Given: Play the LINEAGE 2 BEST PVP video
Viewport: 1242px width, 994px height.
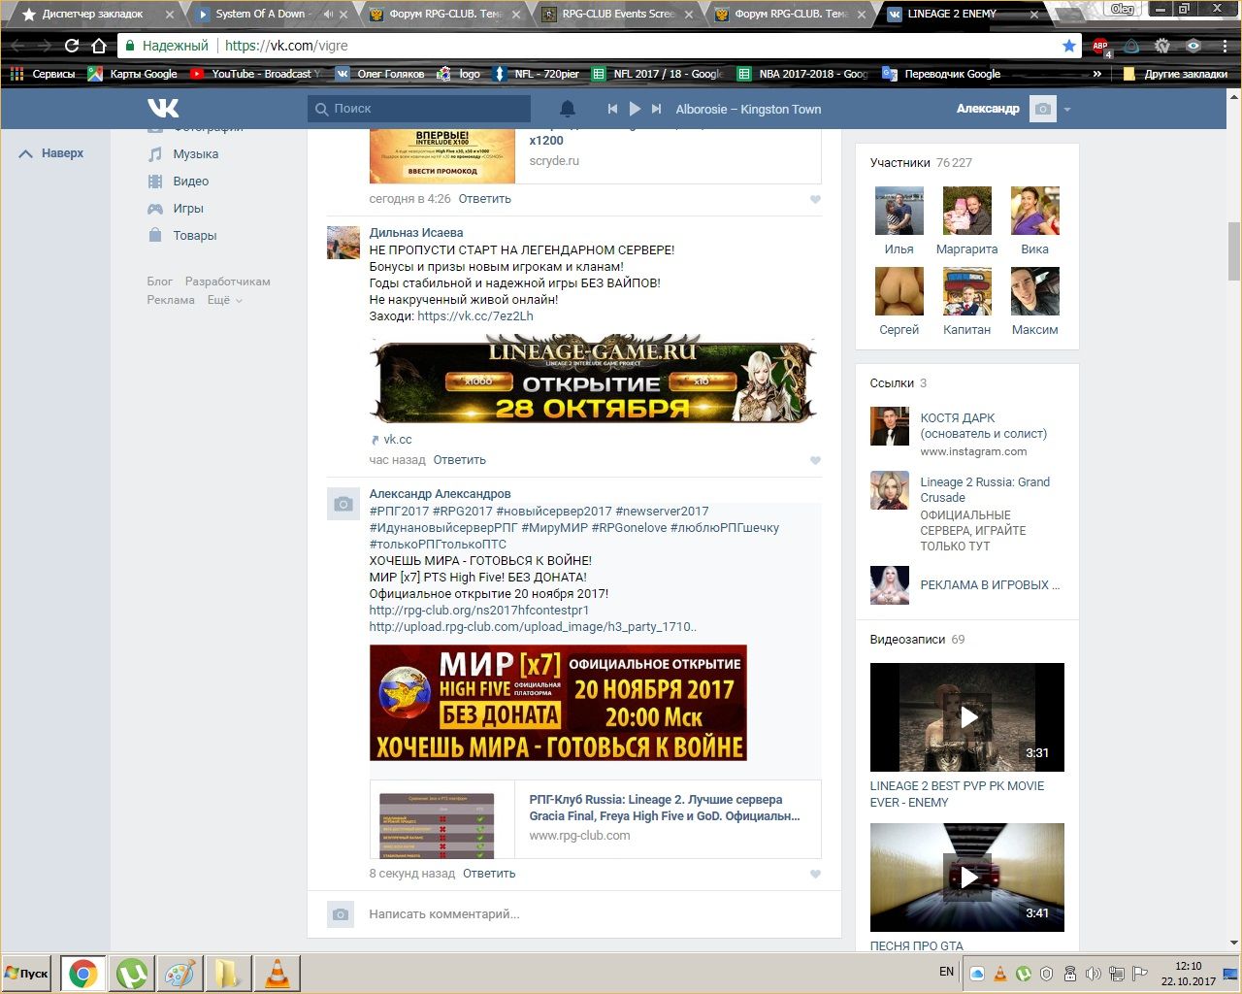Looking at the screenshot, I should (966, 717).
